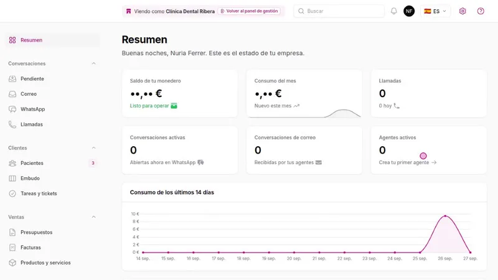Click the phone icon next to 0 hoy
This screenshot has height=280, width=498.
[x=397, y=106]
